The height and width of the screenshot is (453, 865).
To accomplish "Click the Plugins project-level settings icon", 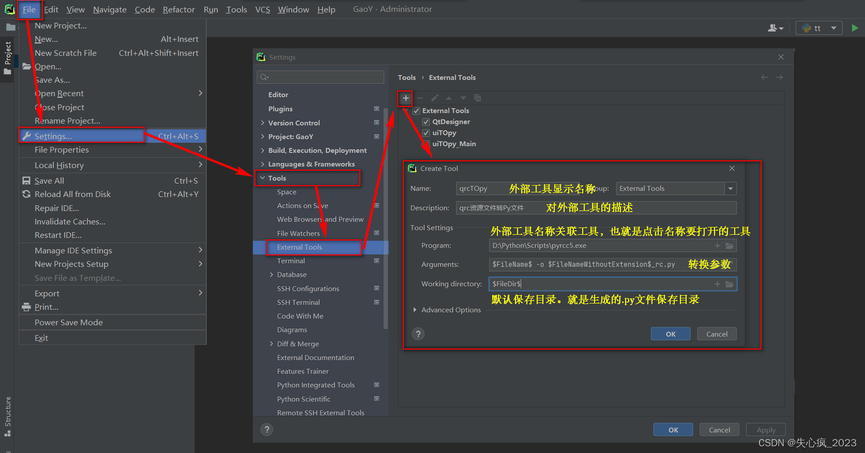I will [376, 109].
